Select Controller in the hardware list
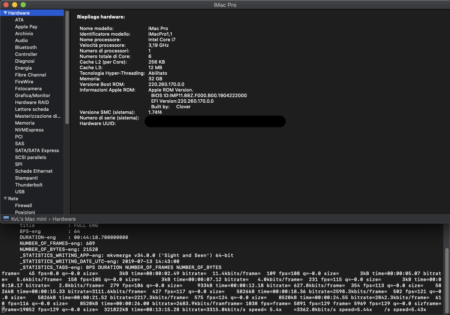Screen dimensions: 450x315 tap(26, 54)
